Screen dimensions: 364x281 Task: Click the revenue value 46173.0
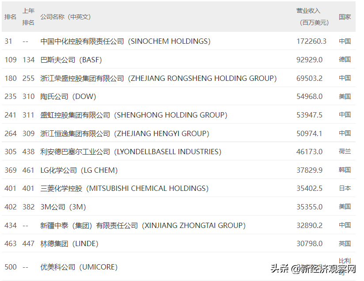click(x=310, y=152)
